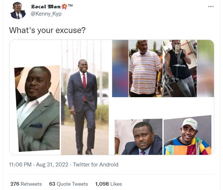View the gym mirror selfie photo
This screenshot has width=223, height=190.
tap(179, 69)
